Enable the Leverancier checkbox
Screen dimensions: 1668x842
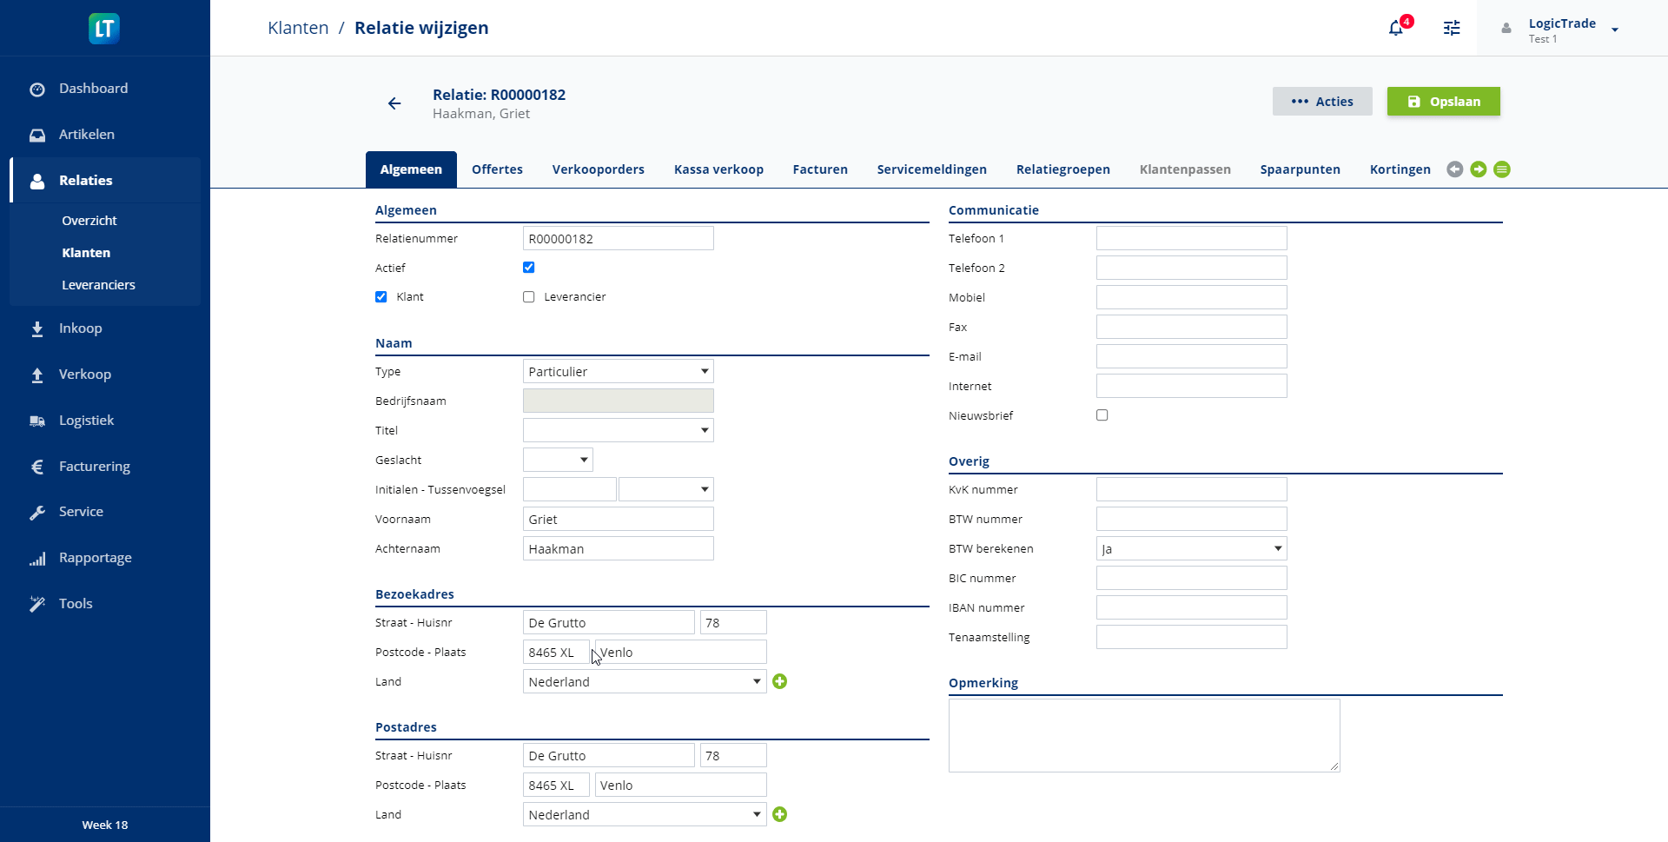pyautogui.click(x=528, y=297)
